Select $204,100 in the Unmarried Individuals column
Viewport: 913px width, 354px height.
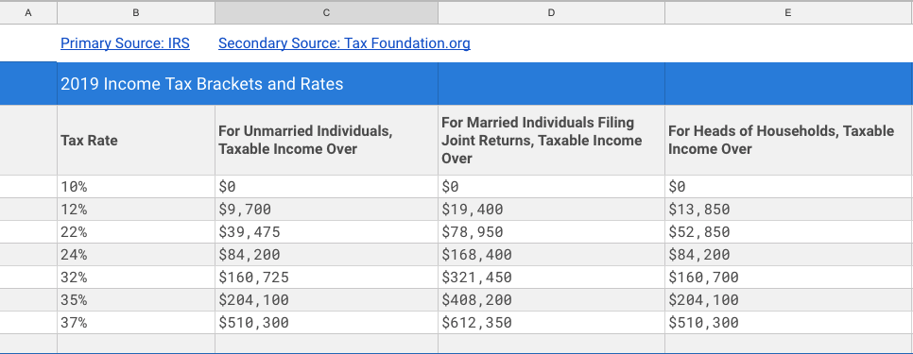click(326, 300)
